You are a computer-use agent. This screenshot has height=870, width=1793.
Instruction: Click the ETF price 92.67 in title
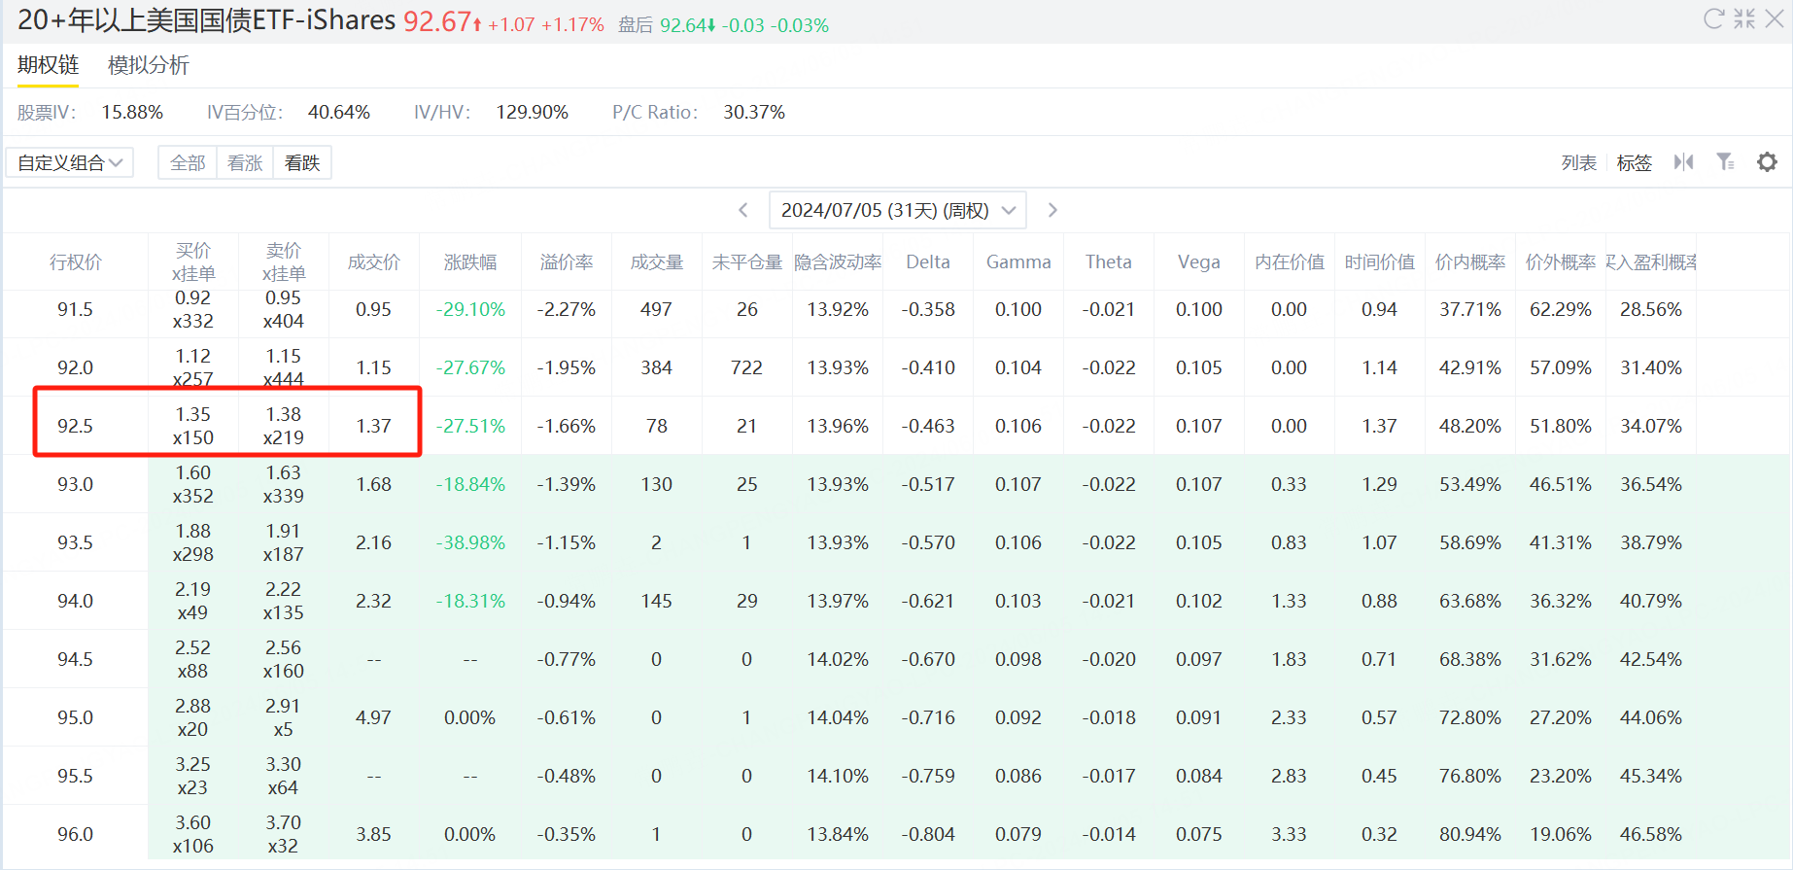[437, 20]
